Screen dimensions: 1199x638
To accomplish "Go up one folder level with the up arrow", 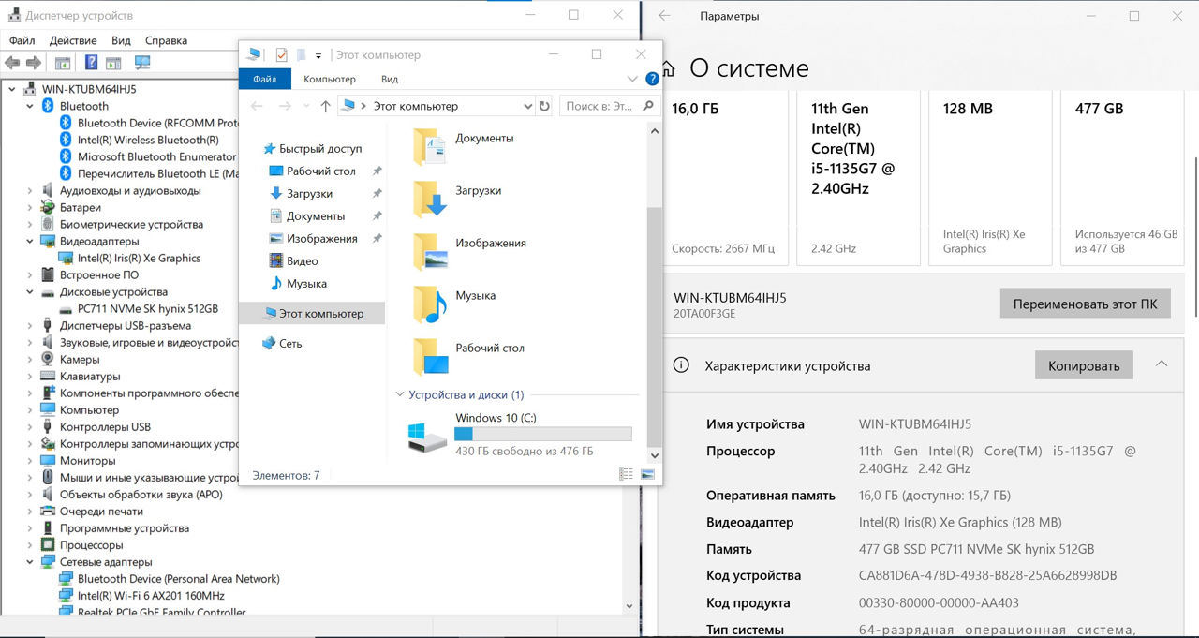I will tap(325, 106).
